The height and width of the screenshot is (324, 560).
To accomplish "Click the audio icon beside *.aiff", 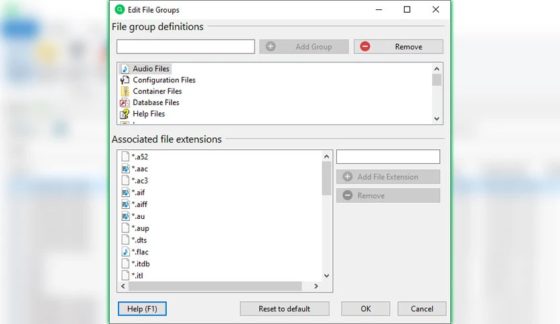I will (x=125, y=204).
